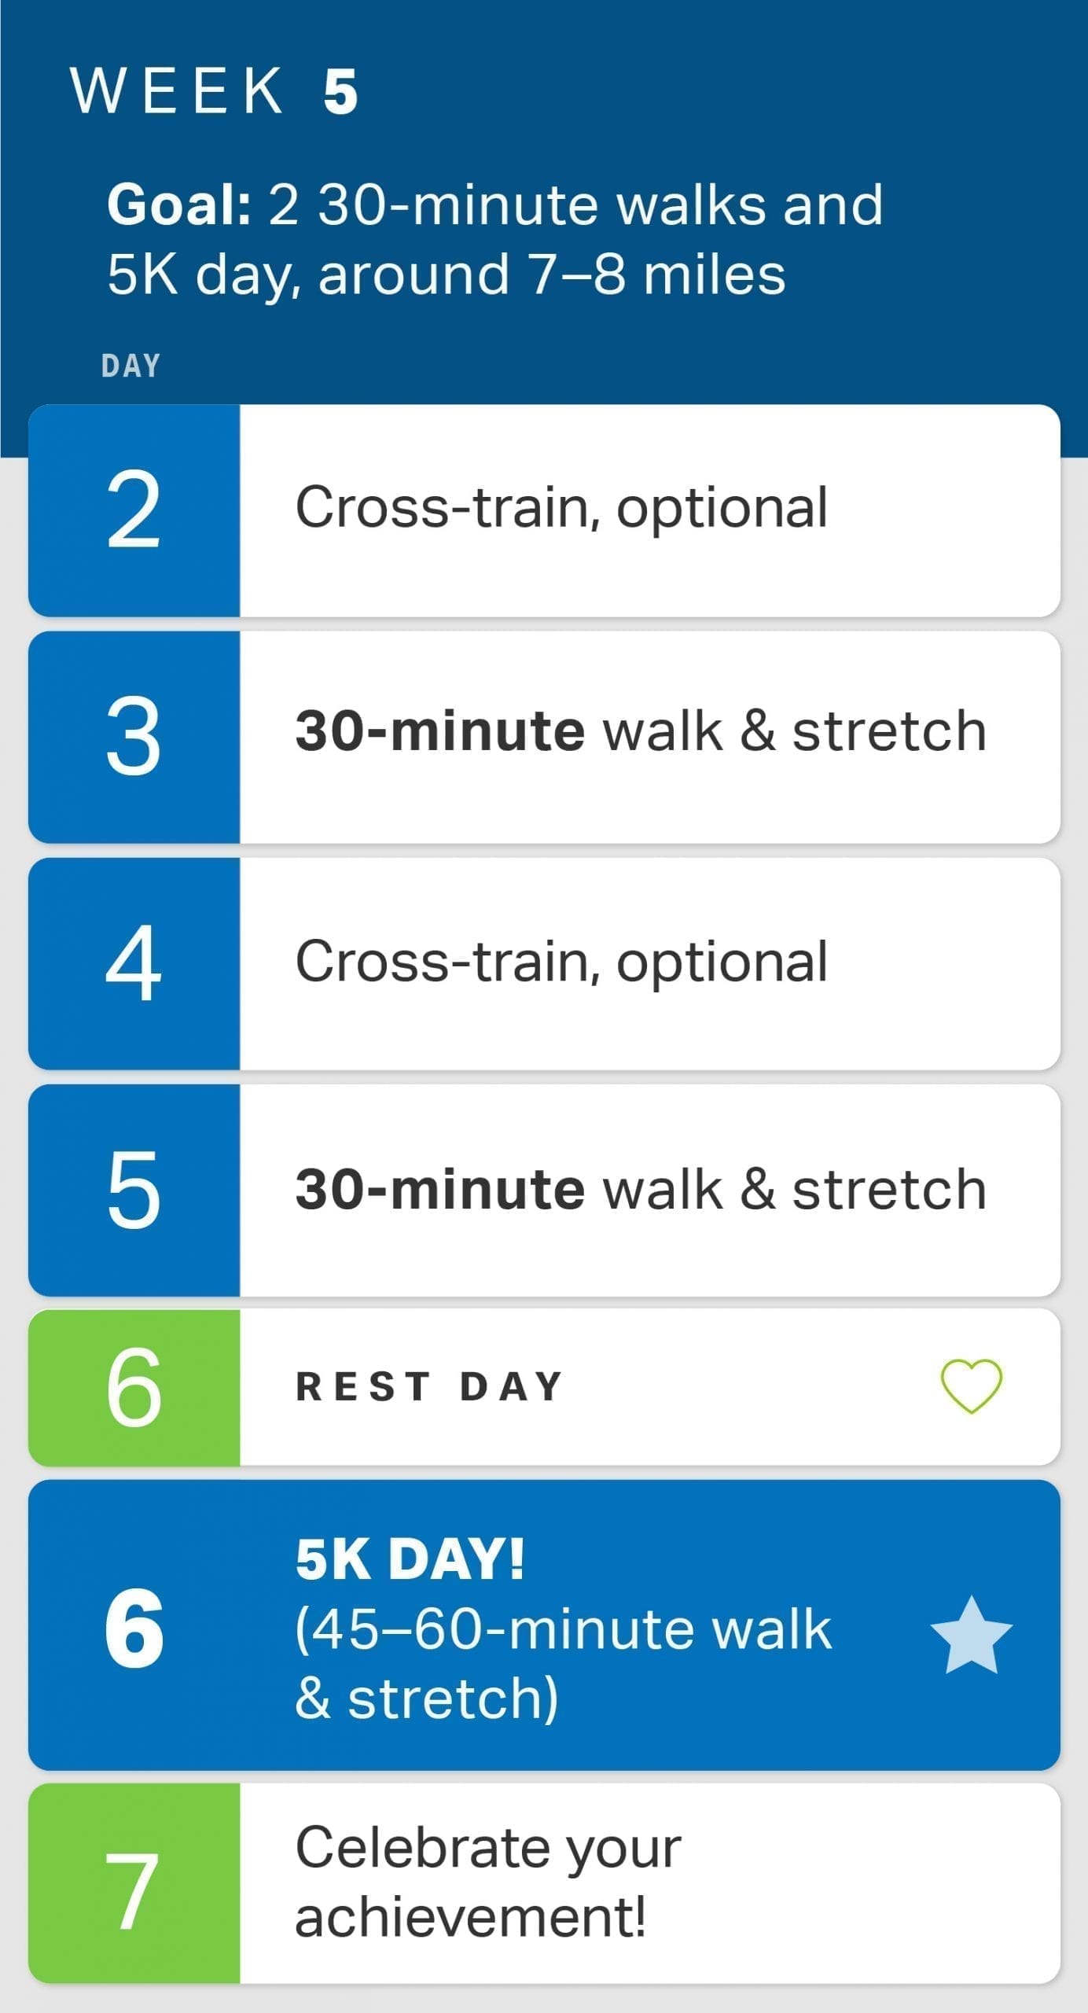The image size is (1088, 2013).
Task: Select the blue Day 3 number tile
Action: tap(134, 737)
